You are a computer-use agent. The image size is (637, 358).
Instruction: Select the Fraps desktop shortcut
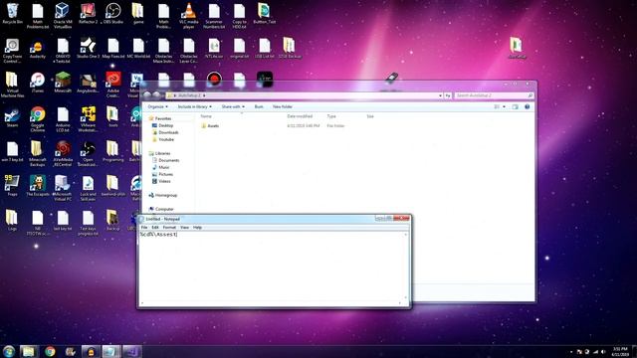point(12,186)
